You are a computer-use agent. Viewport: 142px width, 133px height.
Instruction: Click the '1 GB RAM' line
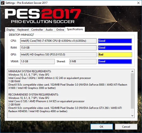tap(14, 81)
